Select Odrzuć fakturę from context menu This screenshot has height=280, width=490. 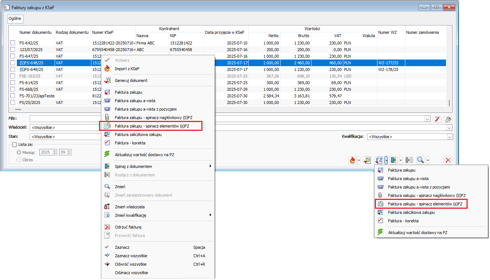(x=128, y=227)
